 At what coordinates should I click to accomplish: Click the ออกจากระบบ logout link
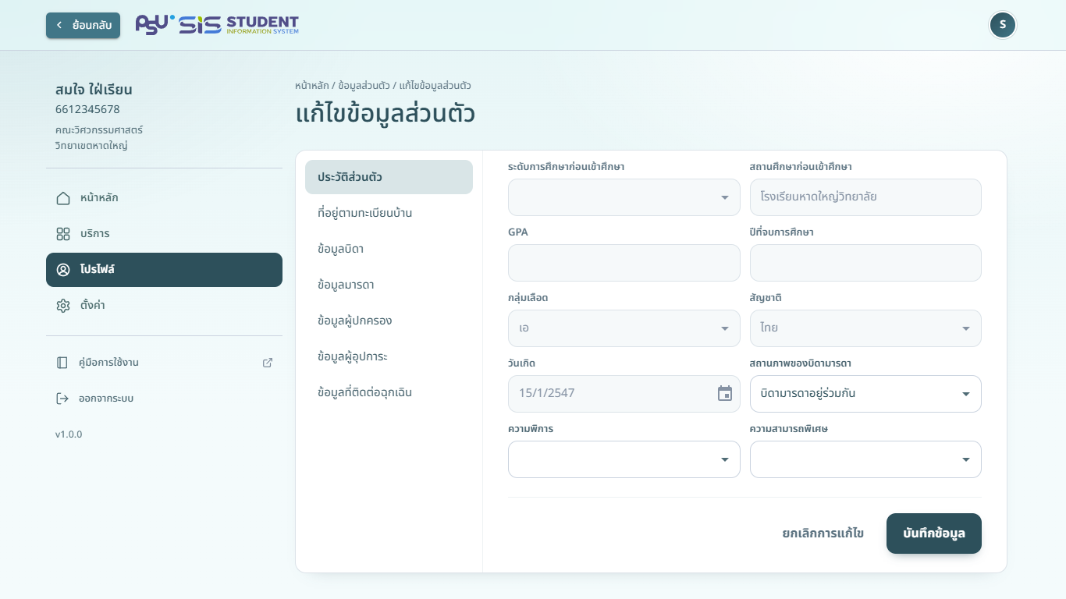[x=164, y=399]
